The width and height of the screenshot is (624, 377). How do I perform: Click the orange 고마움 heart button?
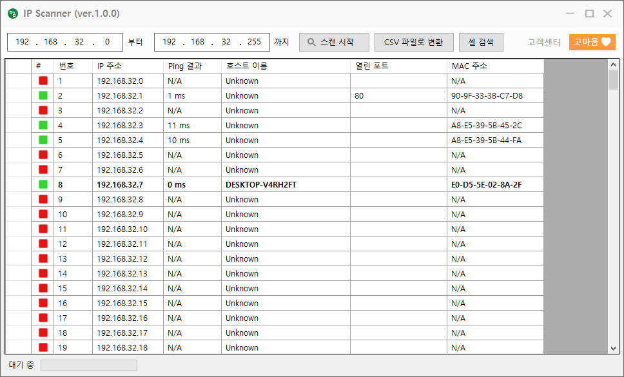[x=592, y=42]
